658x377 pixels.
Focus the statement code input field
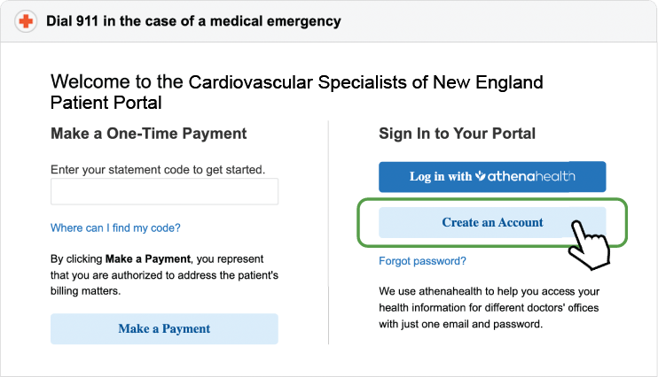[x=165, y=191]
